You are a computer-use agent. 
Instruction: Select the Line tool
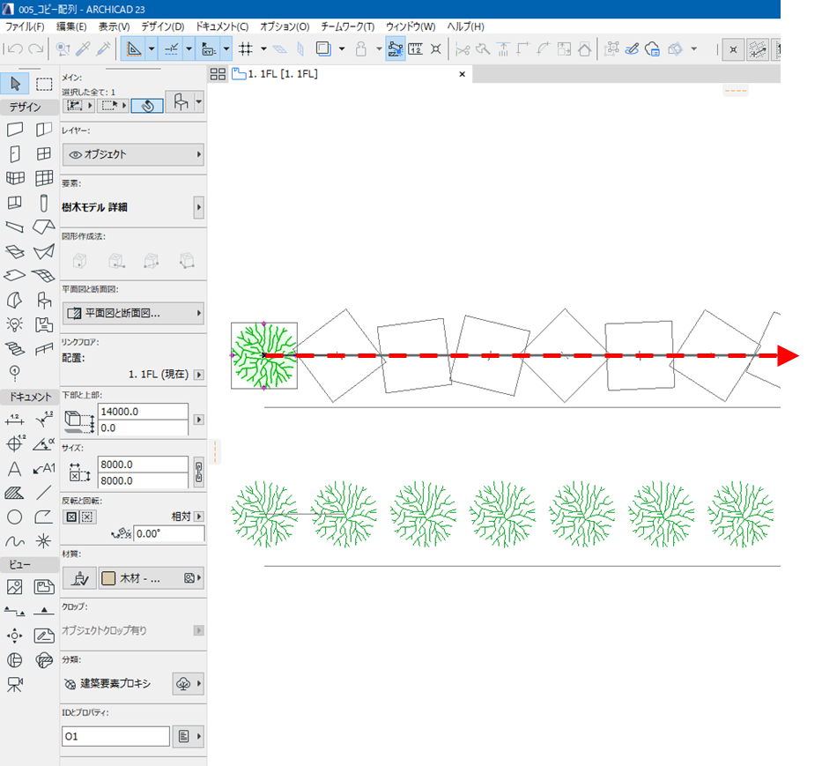[x=44, y=493]
